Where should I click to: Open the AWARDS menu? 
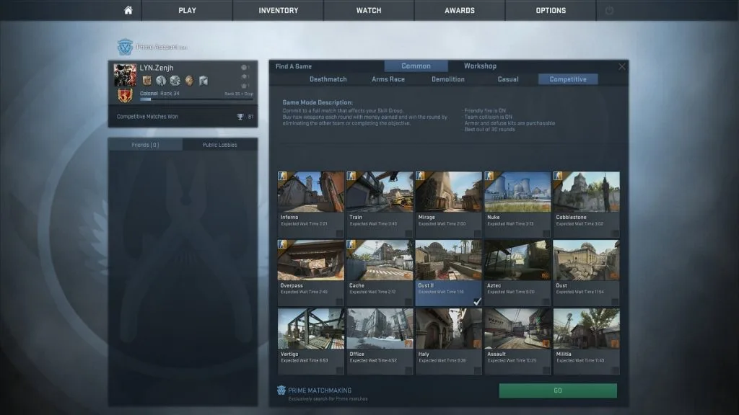point(460,10)
